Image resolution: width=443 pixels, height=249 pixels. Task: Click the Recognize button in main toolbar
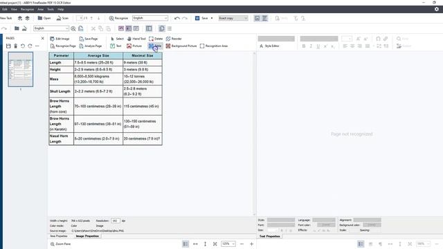pyautogui.click(x=118, y=18)
